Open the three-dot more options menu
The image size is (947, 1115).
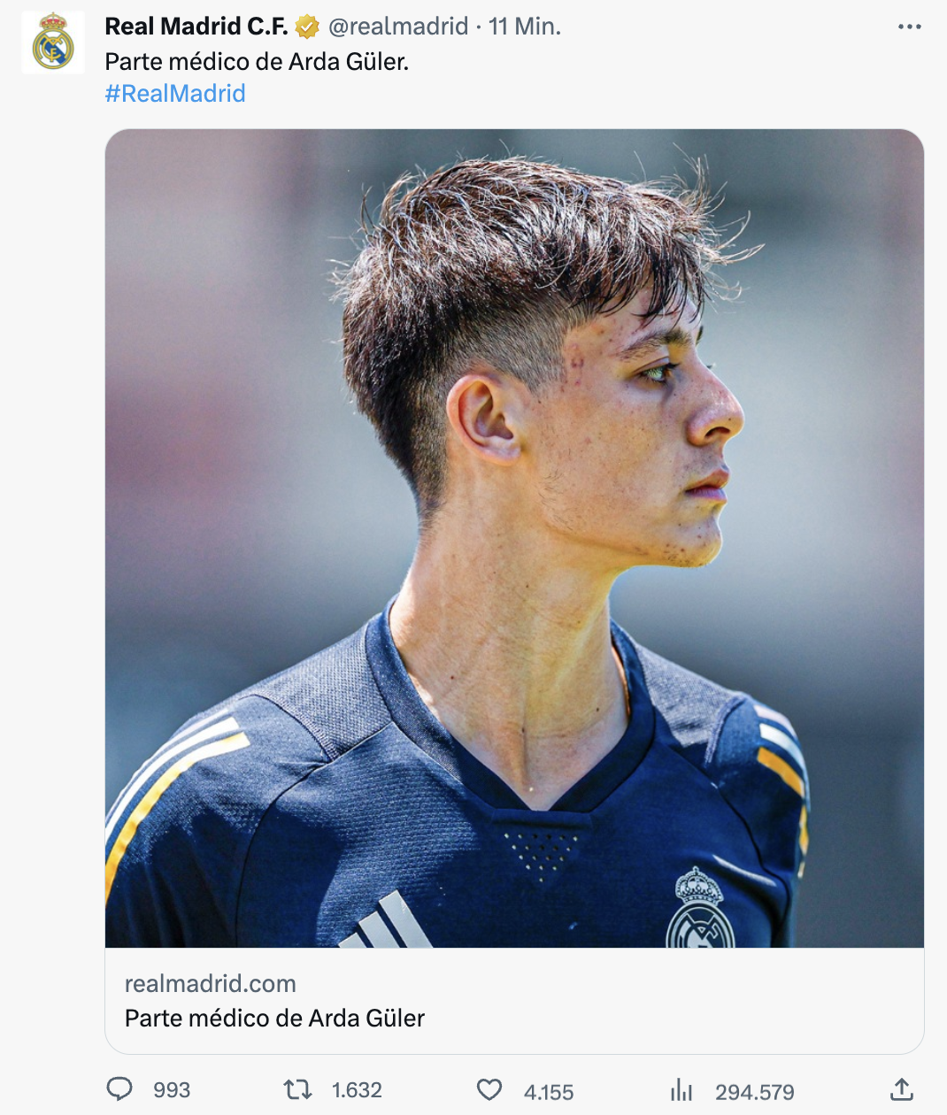[909, 27]
